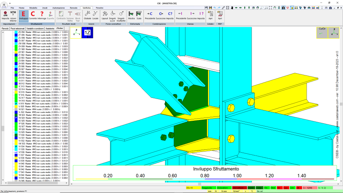Go to Precedente istanza
The width and height of the screenshot is (343, 193).
click(x=181, y=15)
